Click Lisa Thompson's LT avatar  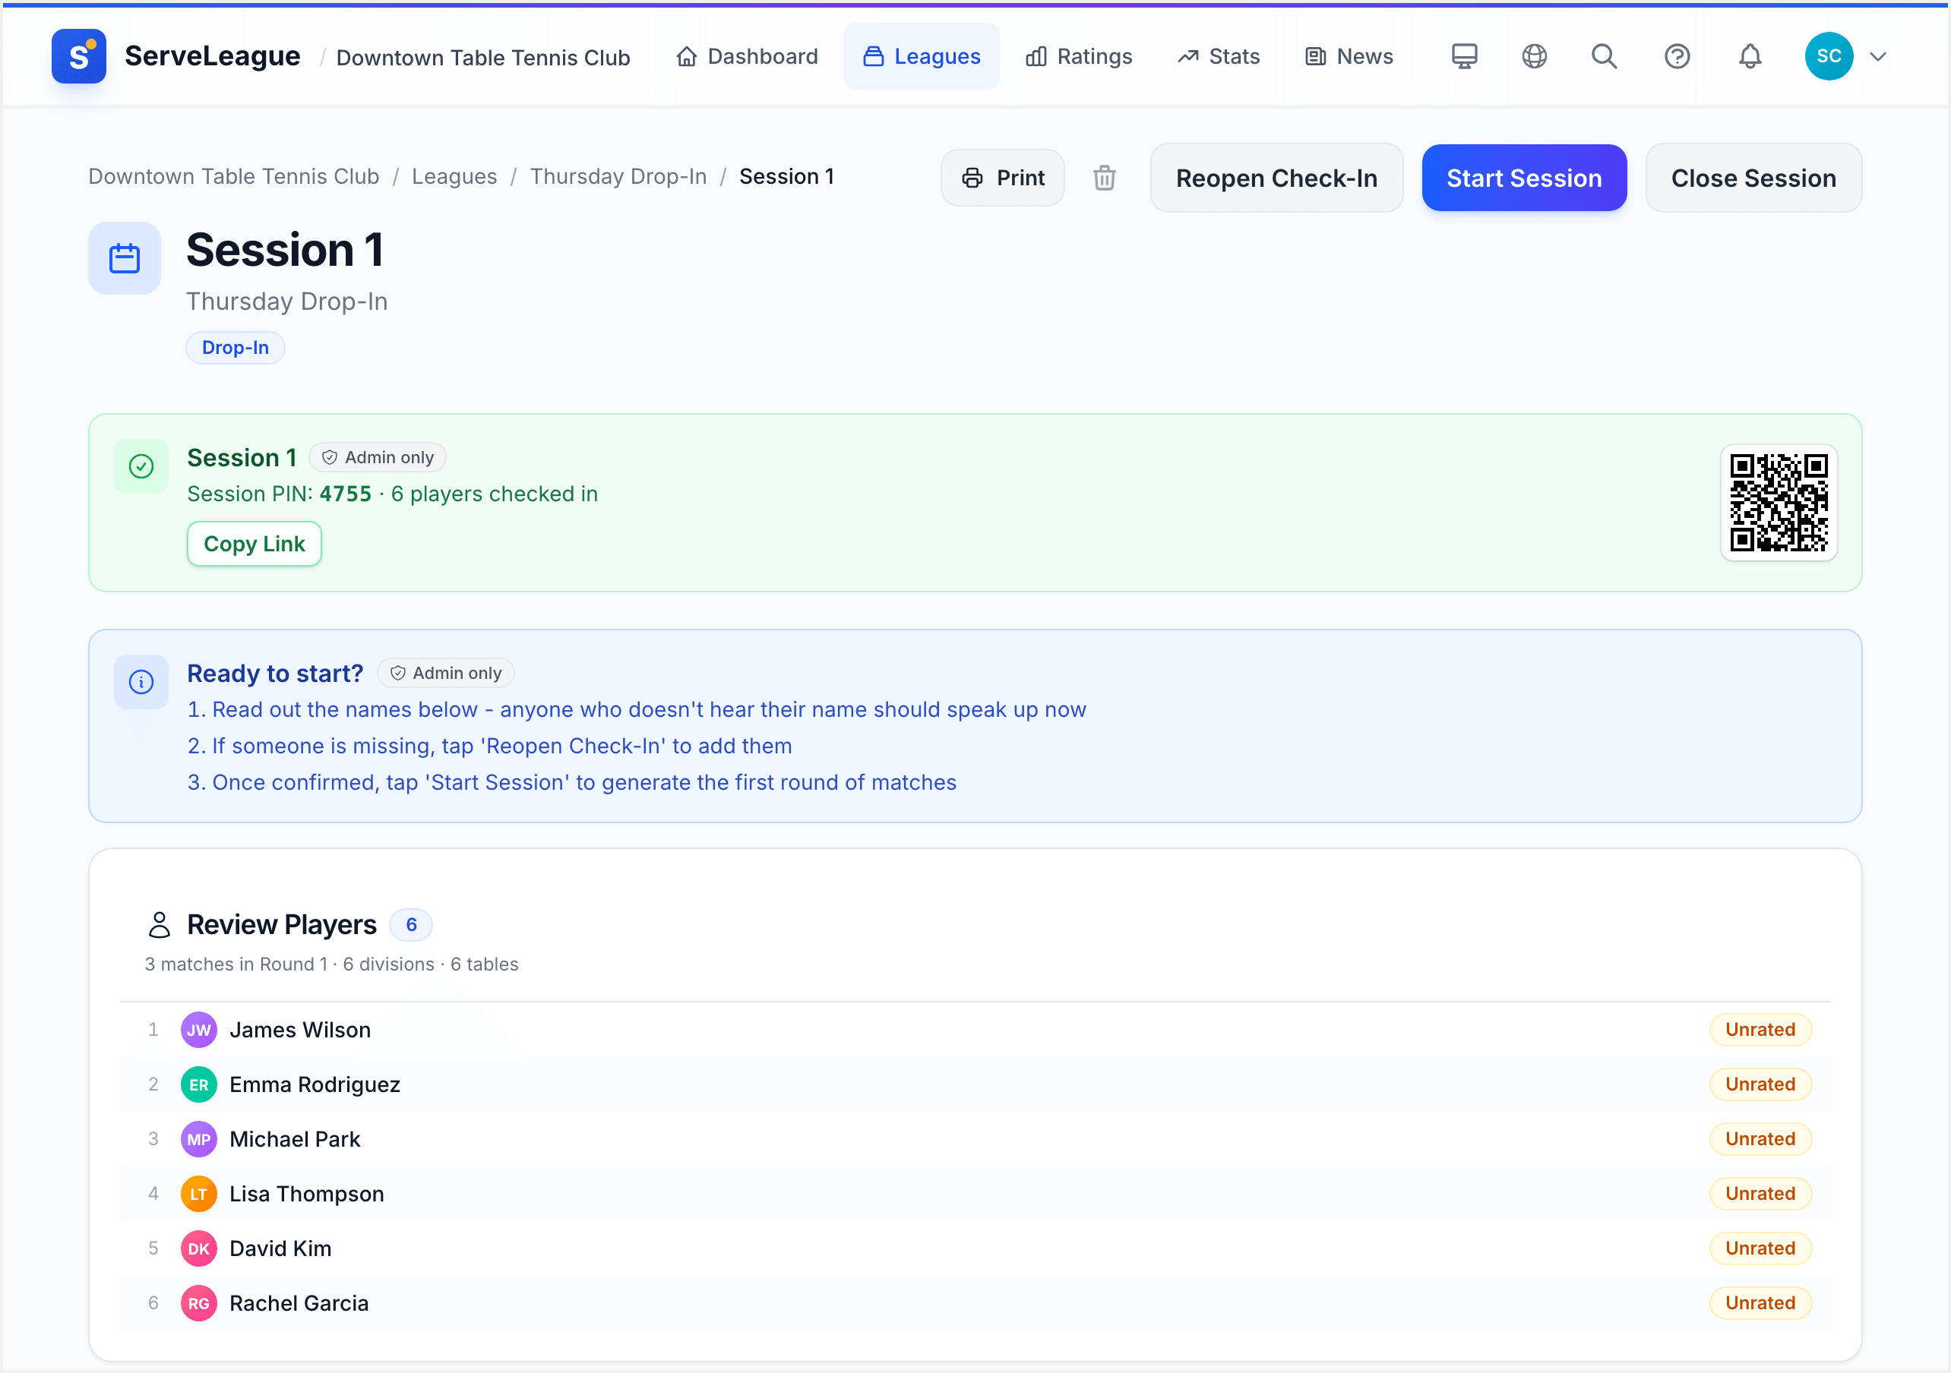coord(198,1194)
